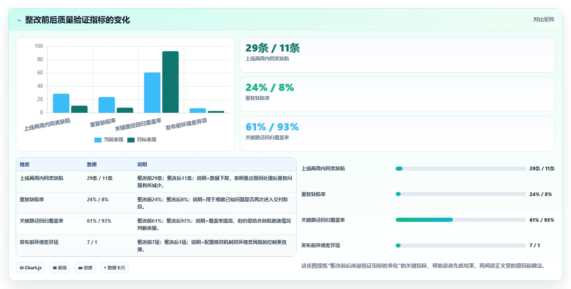Click the caption text 这张图提炼

click(423, 266)
